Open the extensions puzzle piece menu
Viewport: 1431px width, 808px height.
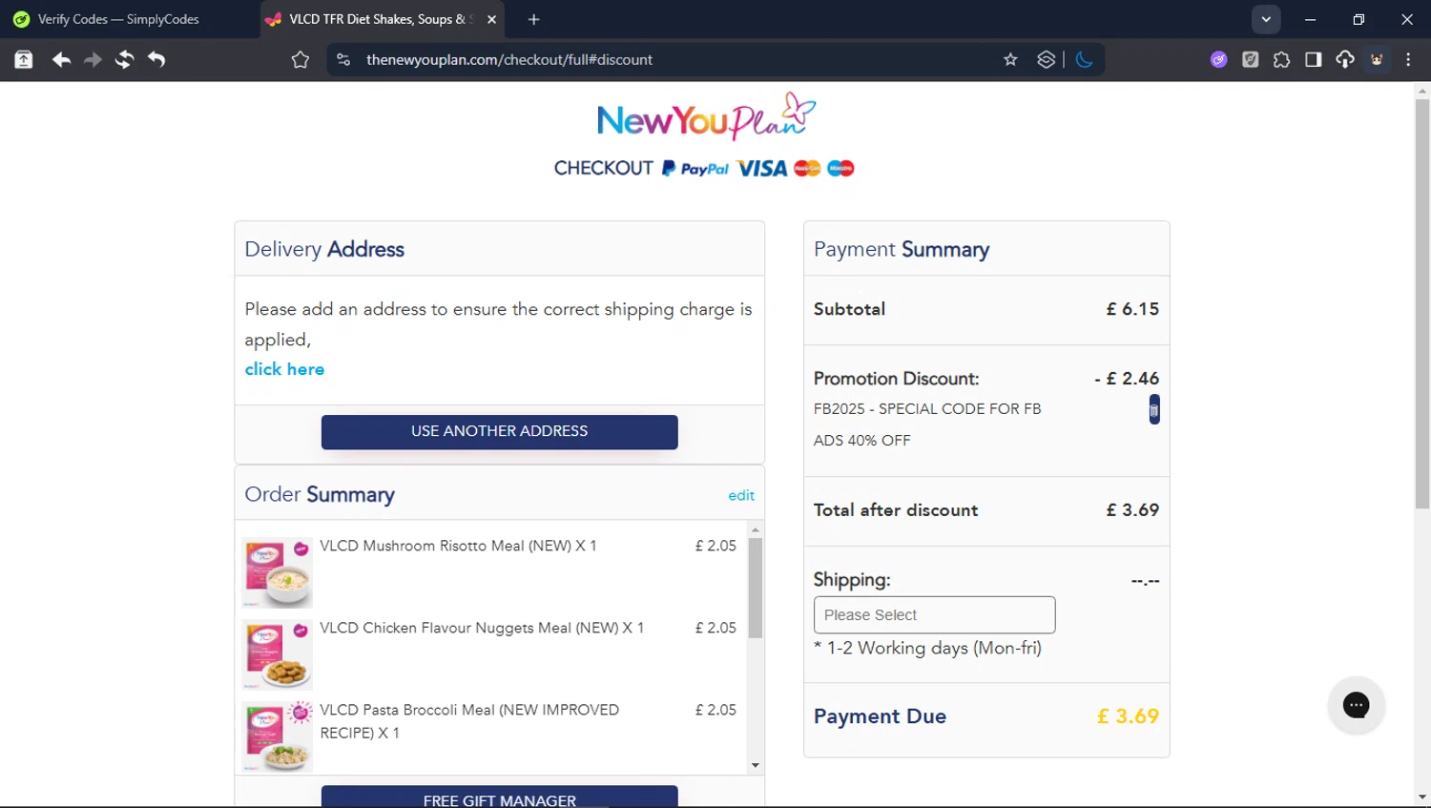tap(1281, 60)
